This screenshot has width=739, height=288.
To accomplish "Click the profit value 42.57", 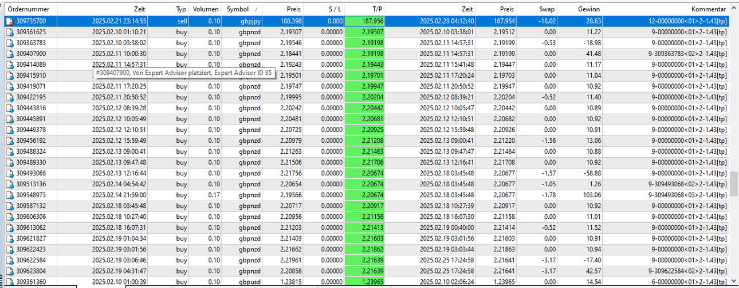I will [593, 271].
